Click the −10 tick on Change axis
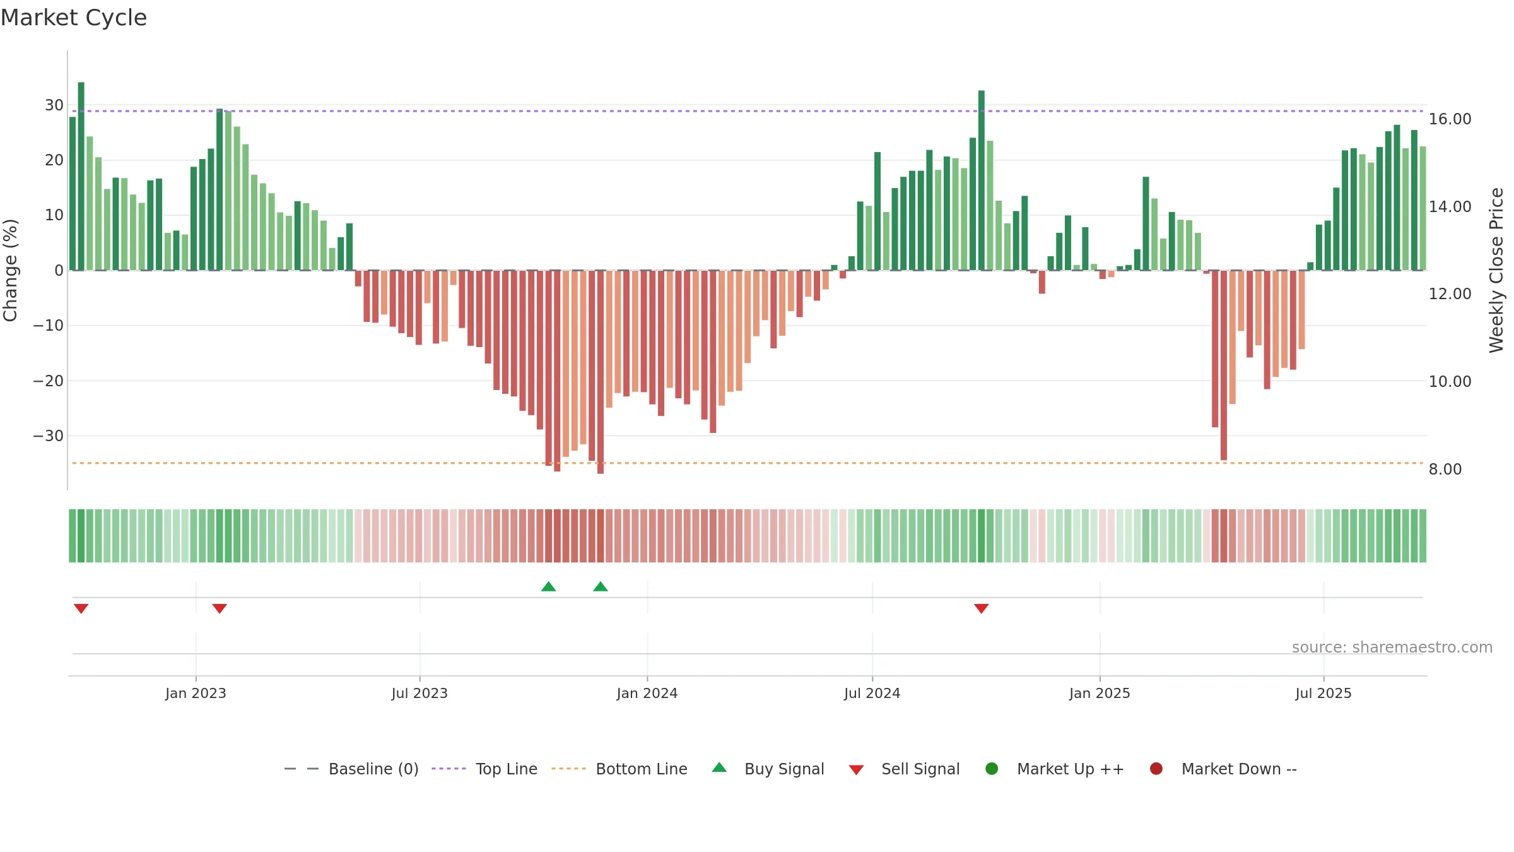 tap(49, 326)
